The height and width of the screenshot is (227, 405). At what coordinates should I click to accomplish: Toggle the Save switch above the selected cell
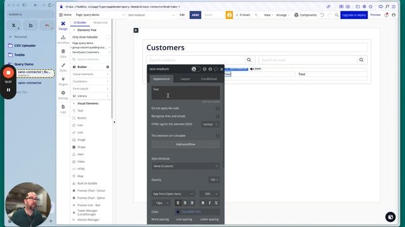point(252,69)
